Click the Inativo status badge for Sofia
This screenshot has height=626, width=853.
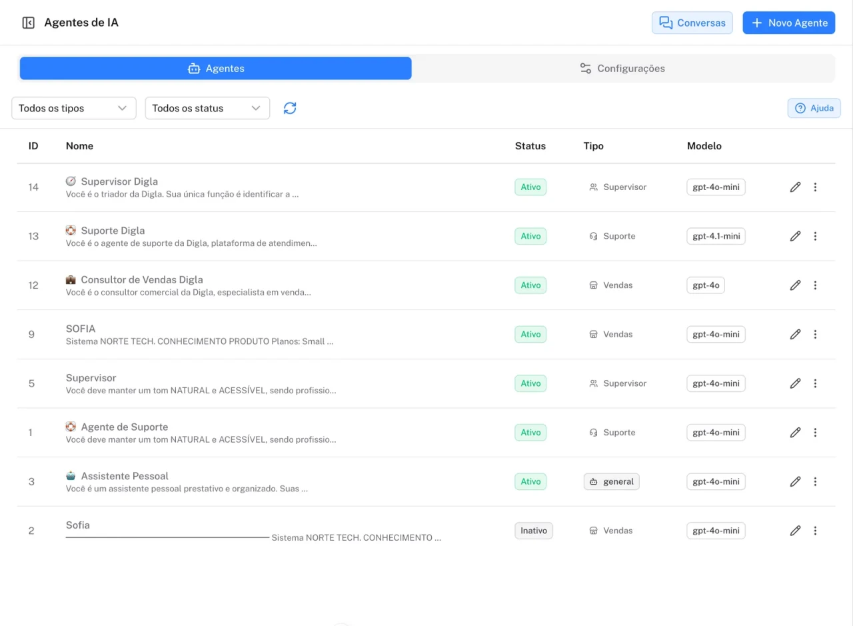[534, 531]
